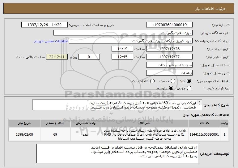This screenshot has width=238, height=168.
Task: Click the واحد شمارش column header
Action: pyautogui.click(x=86, y=123)
